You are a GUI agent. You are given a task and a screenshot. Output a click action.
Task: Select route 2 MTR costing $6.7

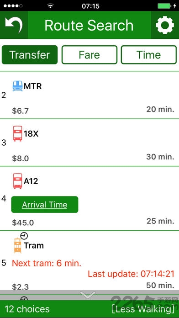click(89, 95)
